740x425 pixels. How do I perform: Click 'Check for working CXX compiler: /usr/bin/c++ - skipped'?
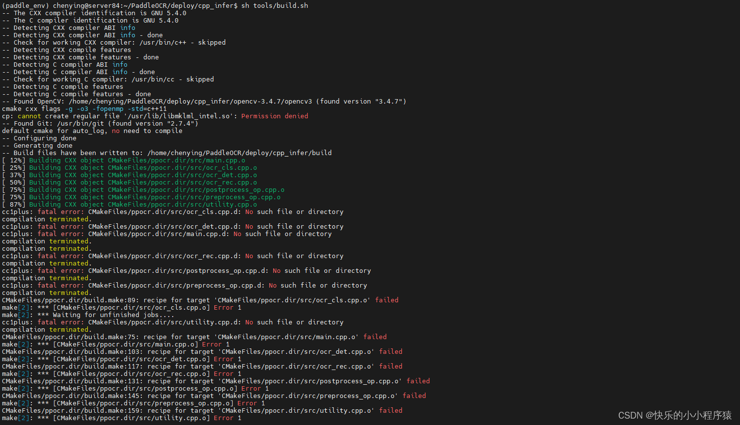[x=114, y=42]
